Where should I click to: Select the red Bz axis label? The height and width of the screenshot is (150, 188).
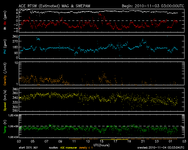pos(5,24)
